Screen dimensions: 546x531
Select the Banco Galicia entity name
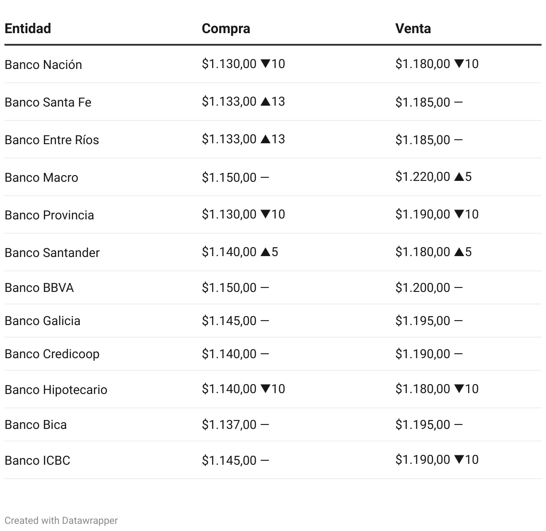pos(43,321)
